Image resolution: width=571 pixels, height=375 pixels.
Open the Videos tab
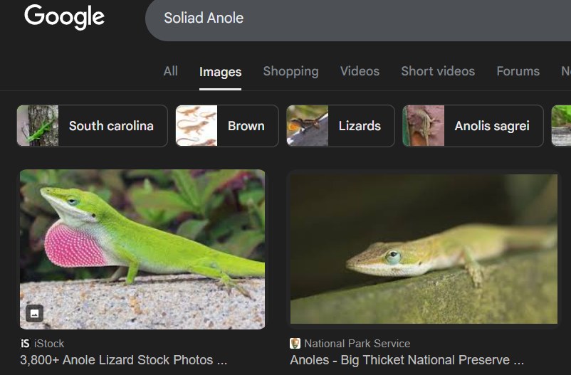point(360,71)
